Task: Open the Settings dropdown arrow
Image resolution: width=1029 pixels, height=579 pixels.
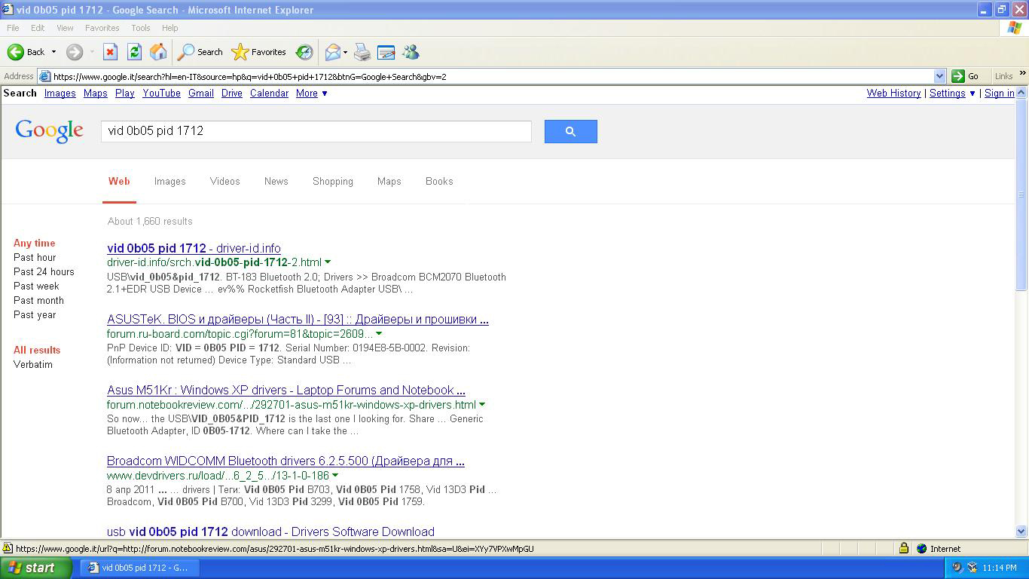Action: pyautogui.click(x=972, y=93)
